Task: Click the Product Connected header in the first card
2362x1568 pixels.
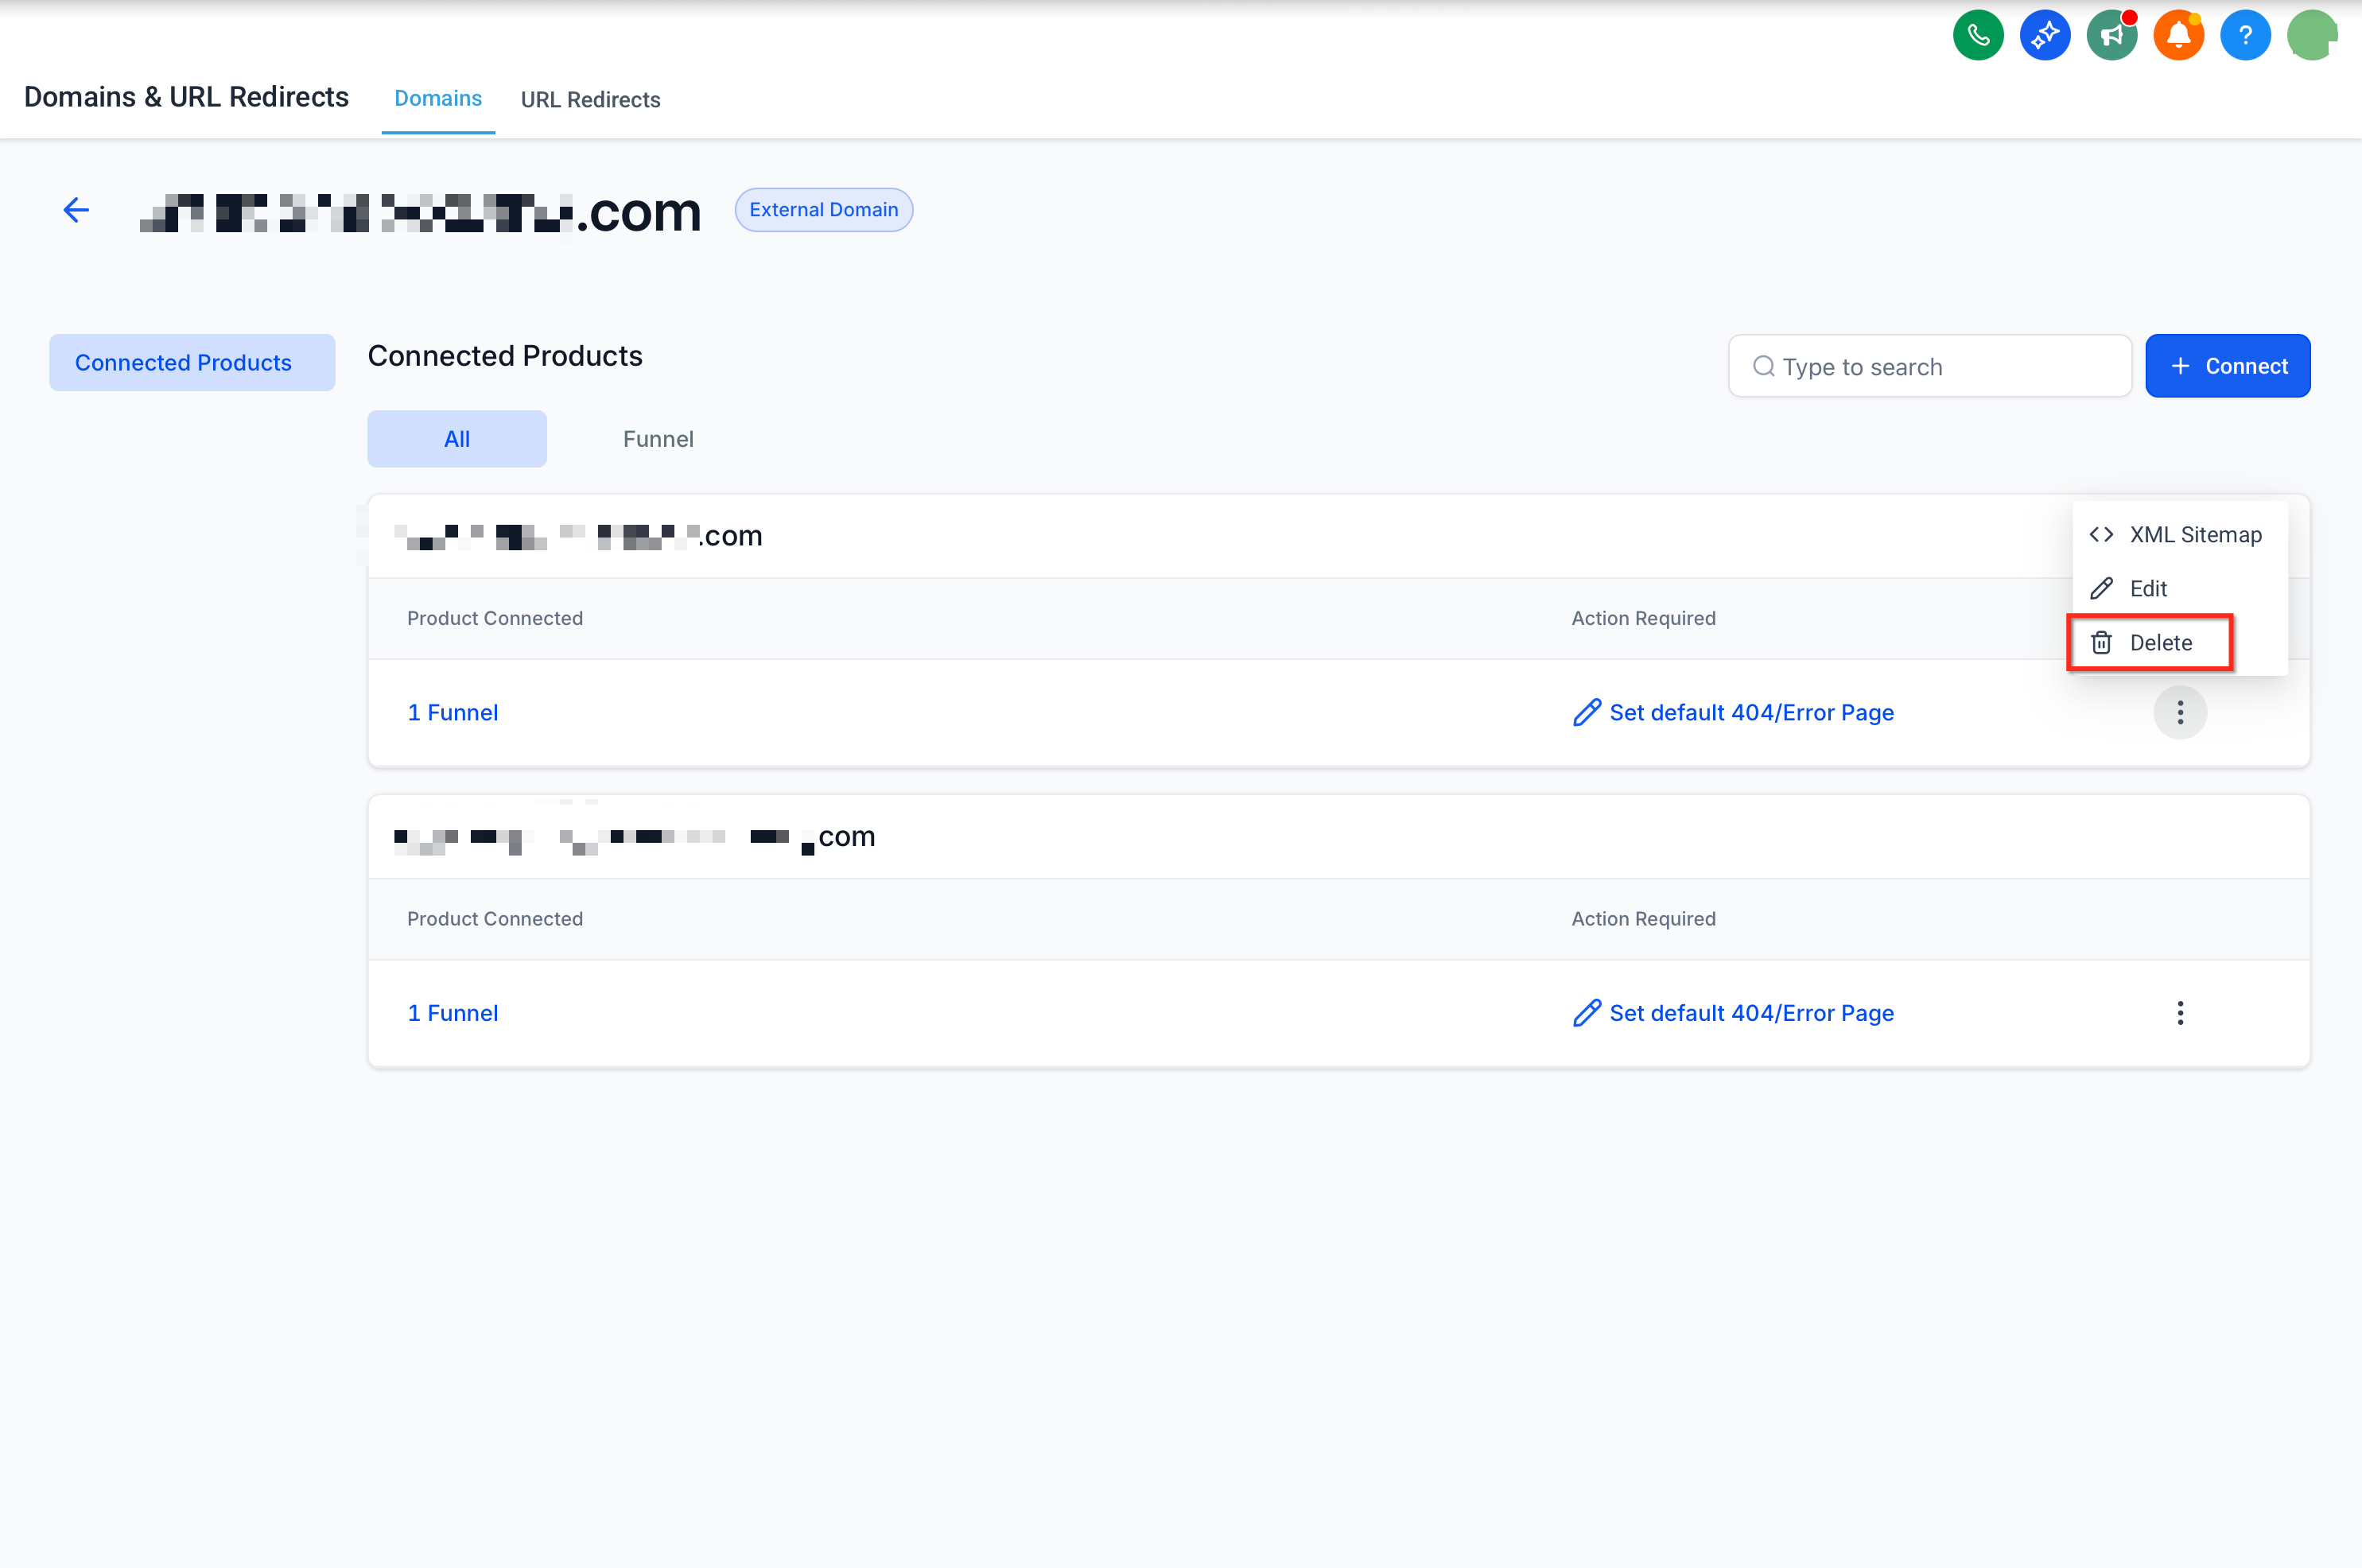Action: click(x=495, y=618)
